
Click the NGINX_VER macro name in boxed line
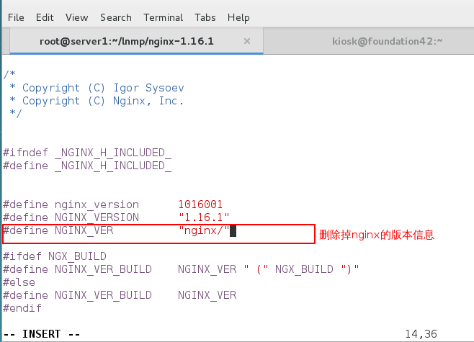pos(84,230)
